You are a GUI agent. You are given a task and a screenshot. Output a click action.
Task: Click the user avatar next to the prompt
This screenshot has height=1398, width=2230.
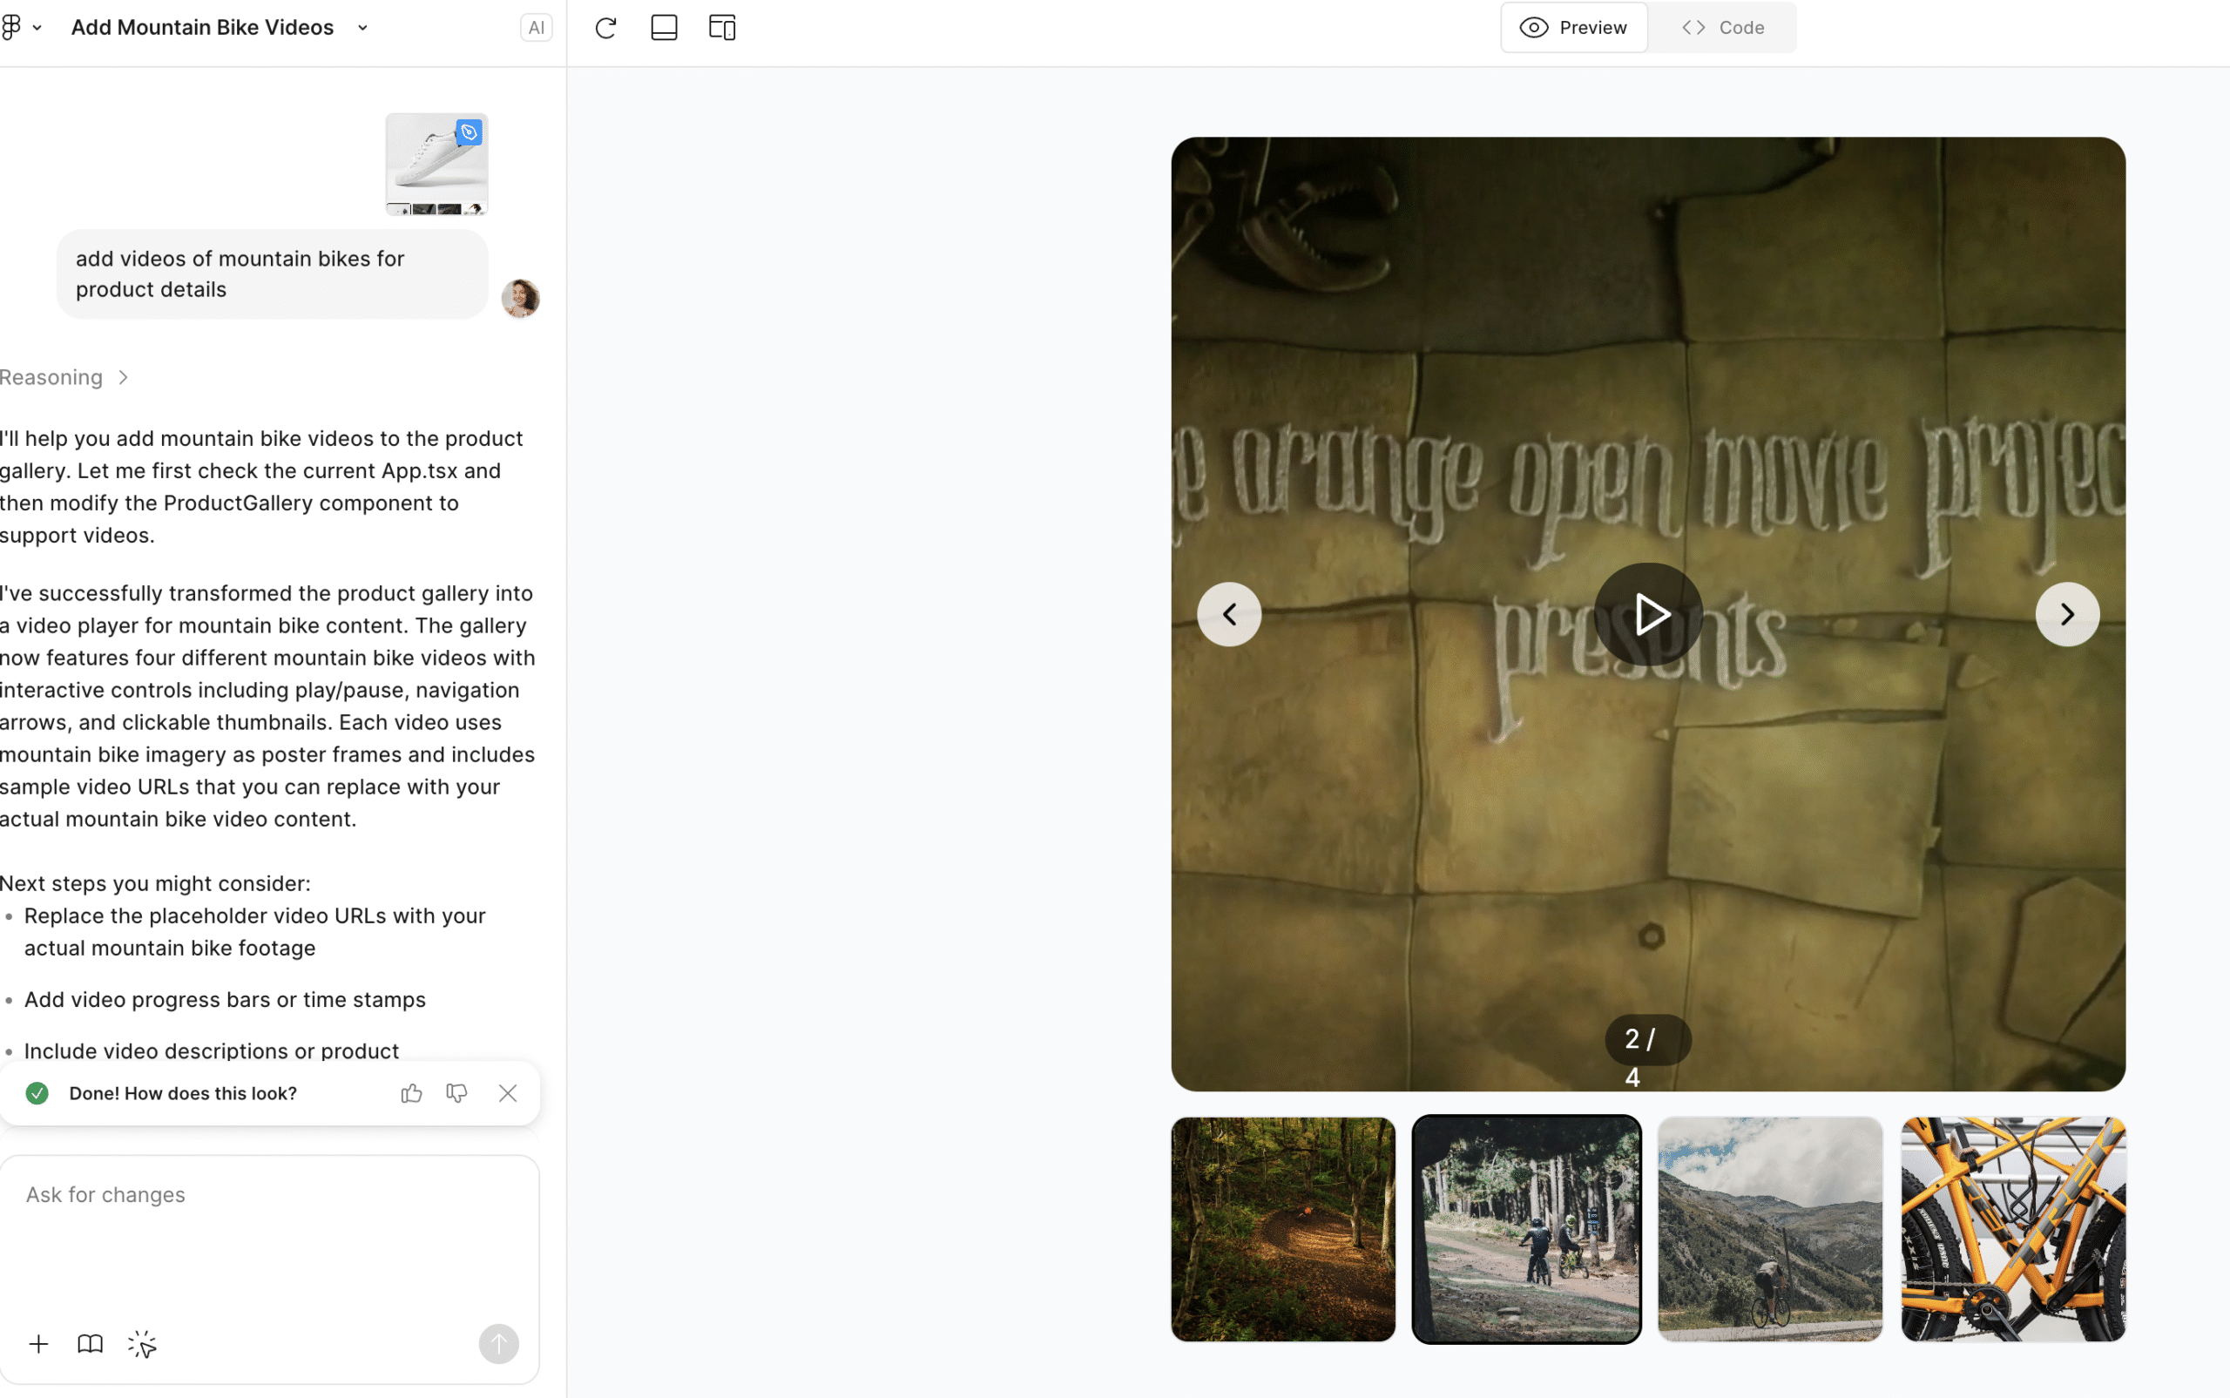(x=521, y=298)
